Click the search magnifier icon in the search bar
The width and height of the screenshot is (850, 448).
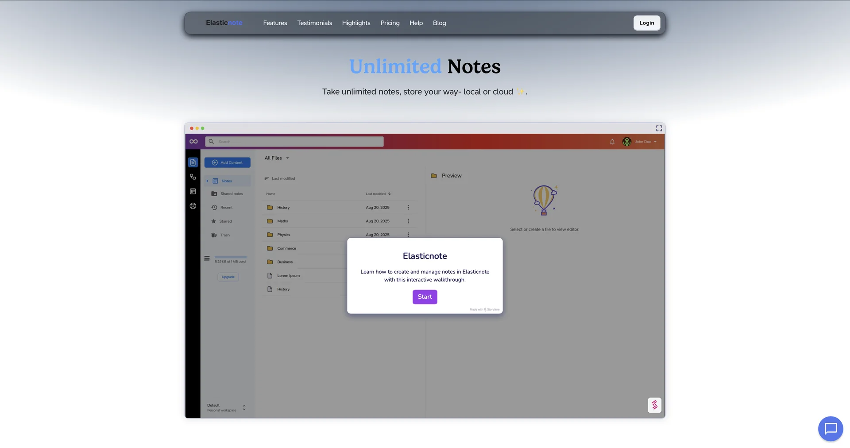coord(212,141)
